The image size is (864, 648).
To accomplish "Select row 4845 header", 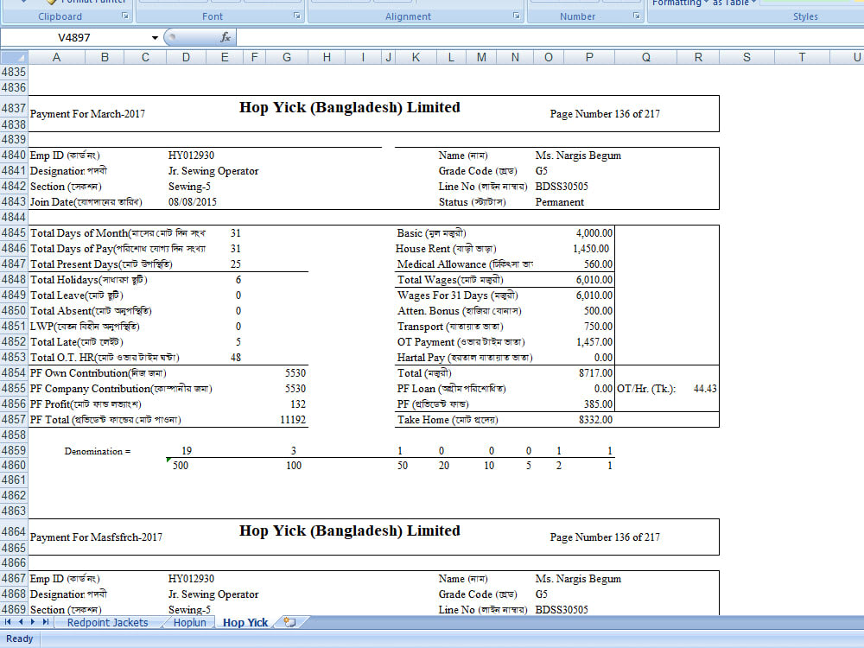I will coord(14,232).
